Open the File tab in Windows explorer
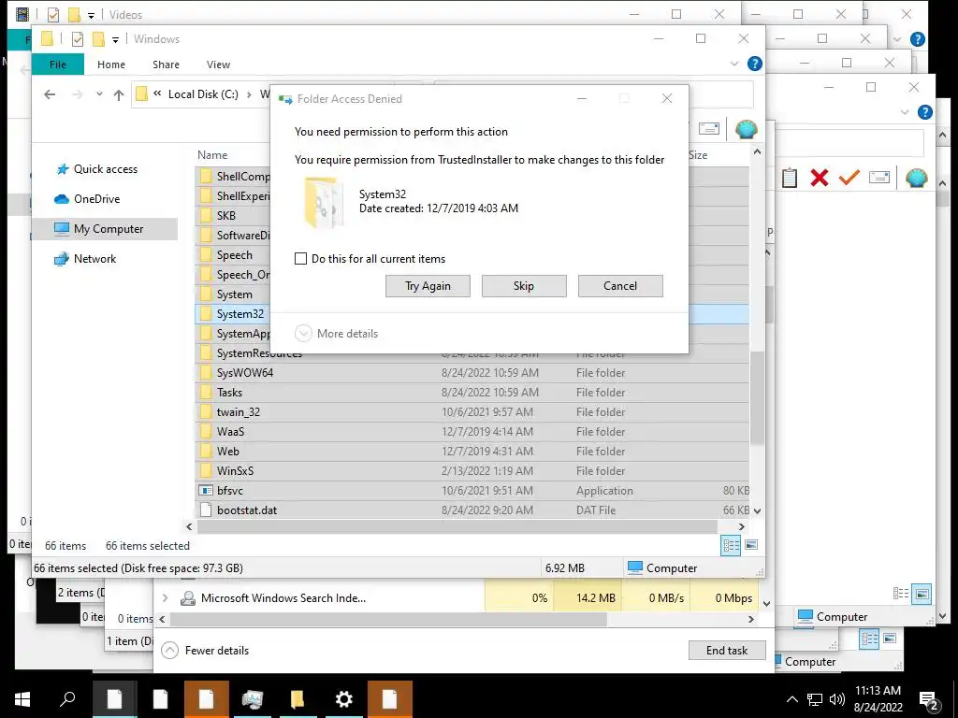This screenshot has width=958, height=718. [x=58, y=65]
